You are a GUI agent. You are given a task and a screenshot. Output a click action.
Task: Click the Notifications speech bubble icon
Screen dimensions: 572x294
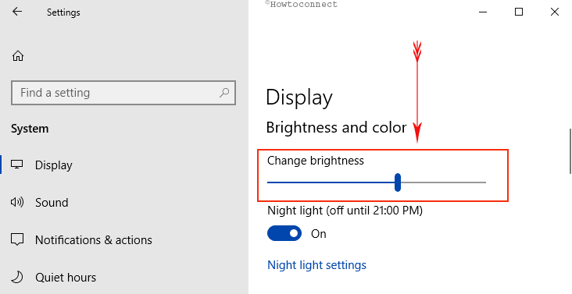pos(17,239)
